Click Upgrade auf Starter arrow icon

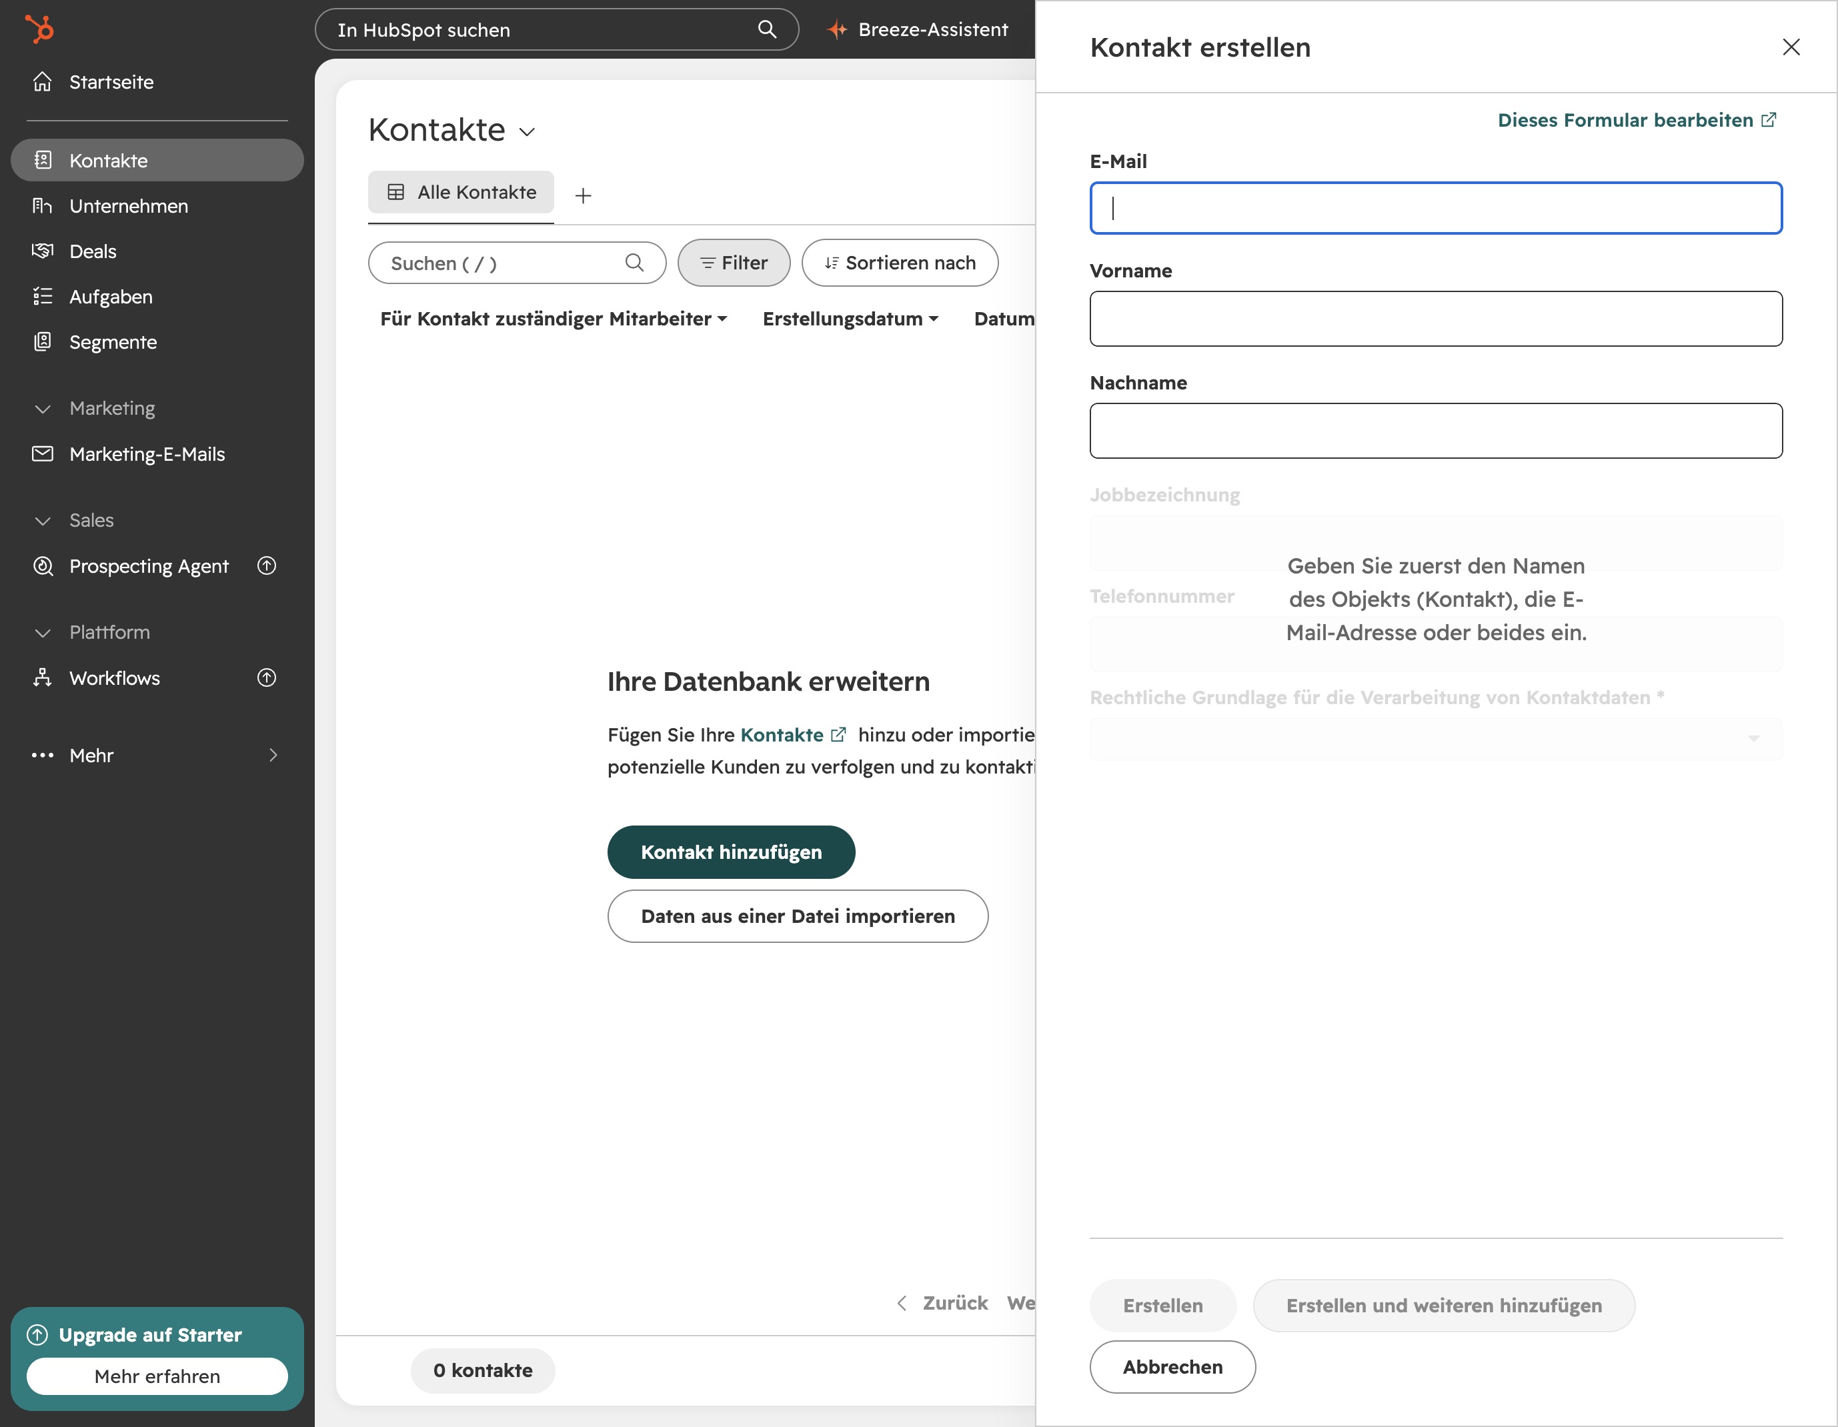pos(37,1335)
